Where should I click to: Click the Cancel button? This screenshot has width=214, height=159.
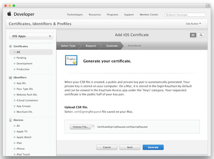tap(107, 147)
